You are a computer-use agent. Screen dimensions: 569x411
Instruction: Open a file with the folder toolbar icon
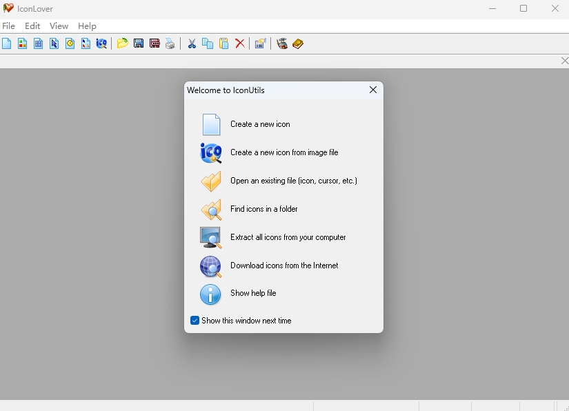[x=123, y=43]
